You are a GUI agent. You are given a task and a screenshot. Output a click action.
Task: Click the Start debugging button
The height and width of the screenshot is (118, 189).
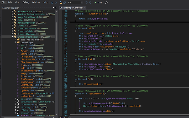[x=98, y=3]
